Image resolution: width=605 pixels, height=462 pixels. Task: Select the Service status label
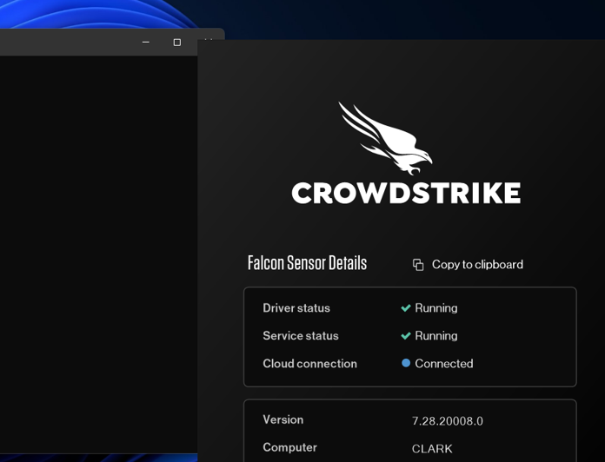point(301,335)
